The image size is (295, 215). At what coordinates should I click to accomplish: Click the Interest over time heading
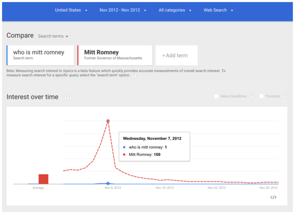point(32,97)
